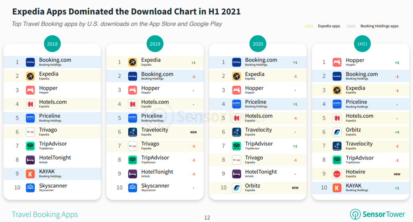
Task: Click the "Skyscanner" name in the 2018 column
Action: pyautogui.click(x=53, y=185)
